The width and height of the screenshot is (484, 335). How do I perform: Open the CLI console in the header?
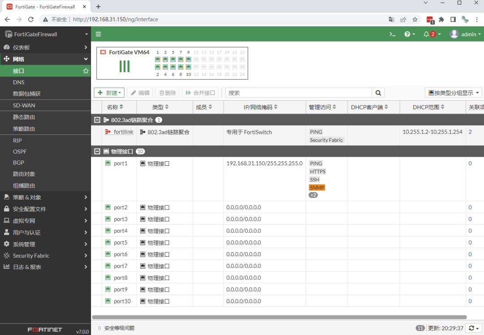tap(392, 34)
